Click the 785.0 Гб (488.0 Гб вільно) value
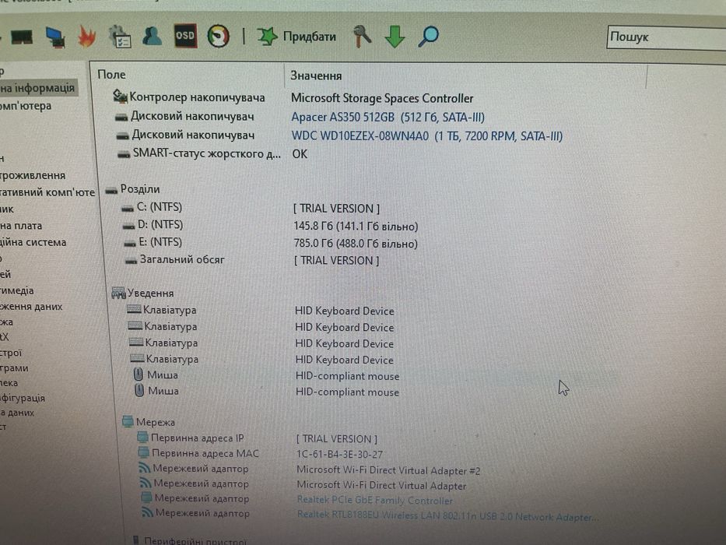Image resolution: width=726 pixels, height=545 pixels. coord(356,244)
